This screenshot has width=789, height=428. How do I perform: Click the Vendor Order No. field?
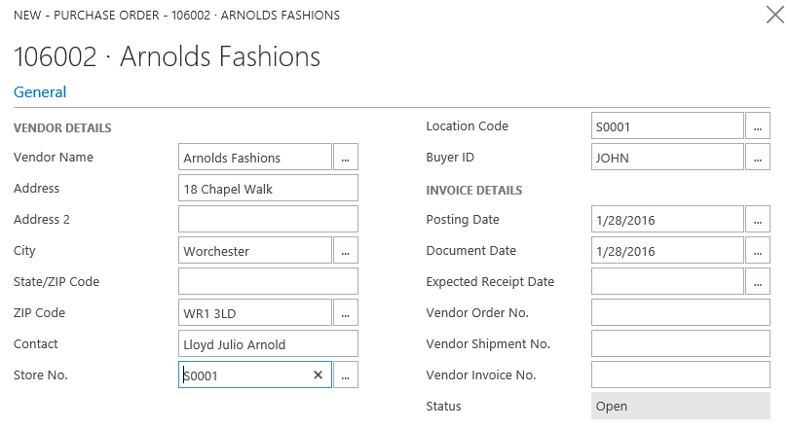[680, 312]
